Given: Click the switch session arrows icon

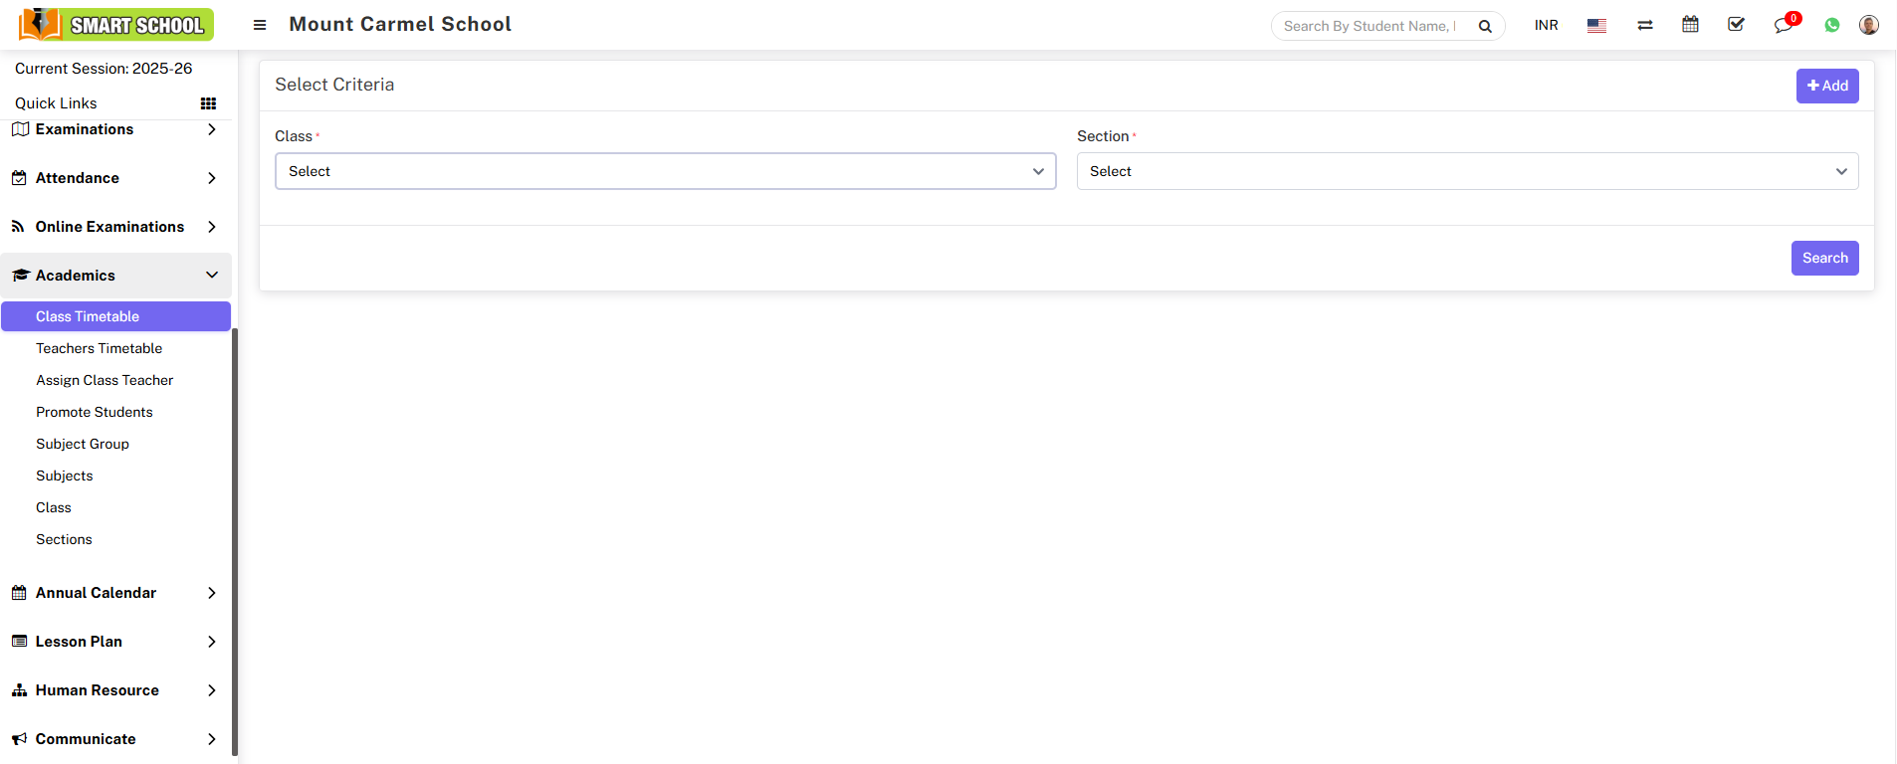Looking at the screenshot, I should click(1644, 26).
